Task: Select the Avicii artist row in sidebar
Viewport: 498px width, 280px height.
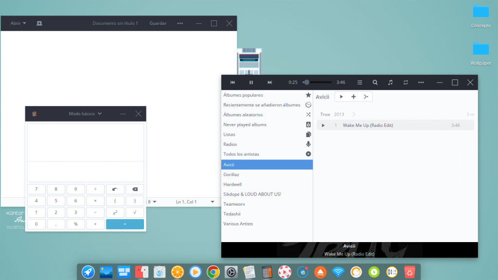Action: click(x=267, y=164)
